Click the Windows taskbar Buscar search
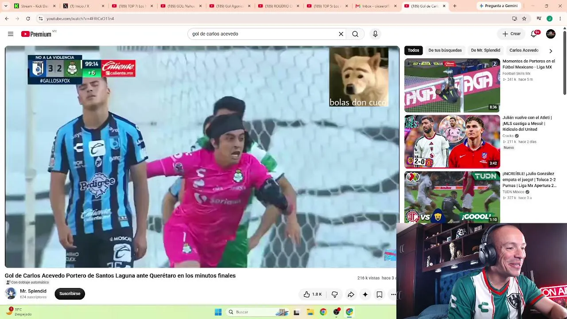Viewport: 567px width, 319px height. pyautogui.click(x=258, y=312)
